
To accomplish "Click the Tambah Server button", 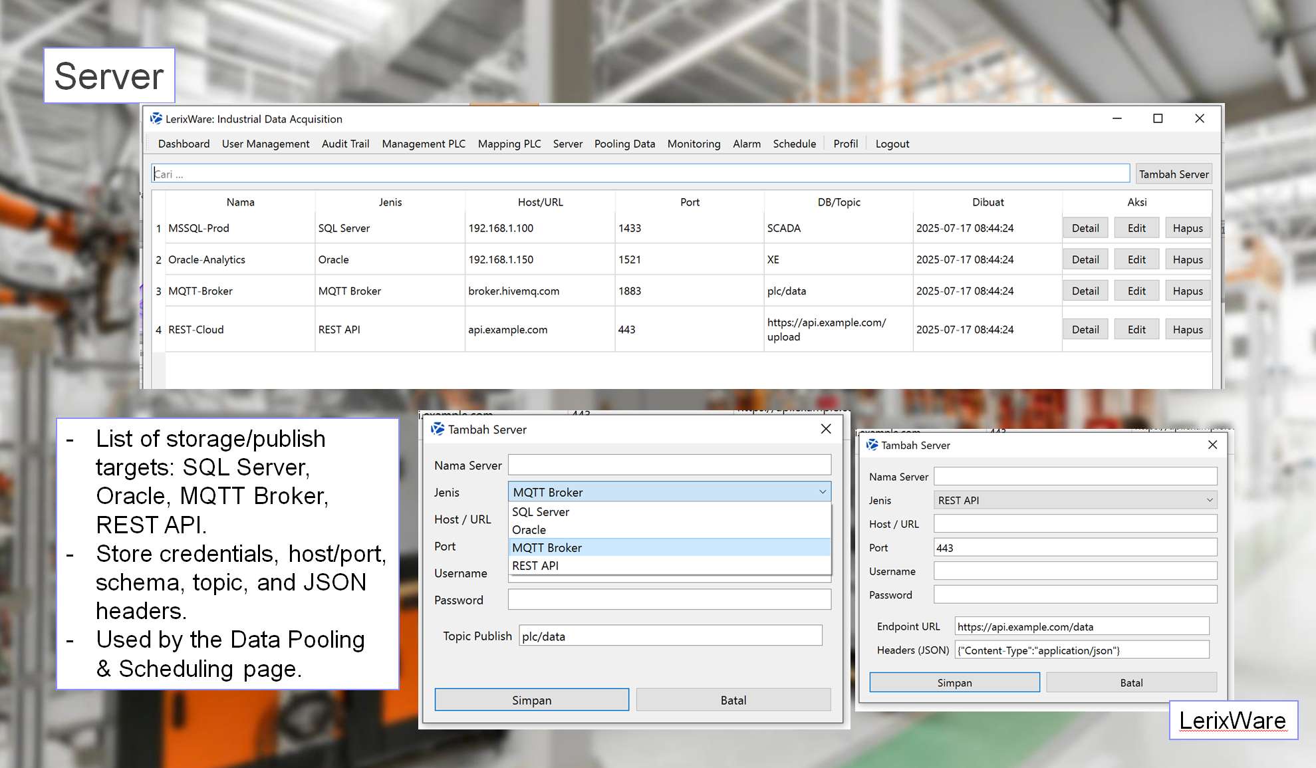I will tap(1174, 174).
